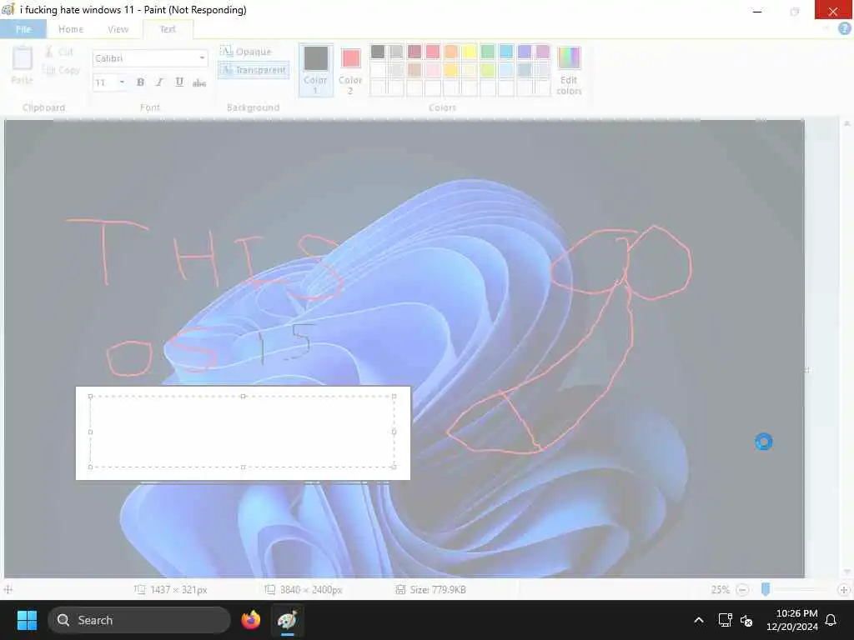Click the zoom slider handle
Image resolution: width=854 pixels, height=640 pixels.
click(x=766, y=589)
